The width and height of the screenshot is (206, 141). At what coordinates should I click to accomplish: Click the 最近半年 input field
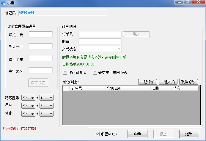(x=40, y=58)
